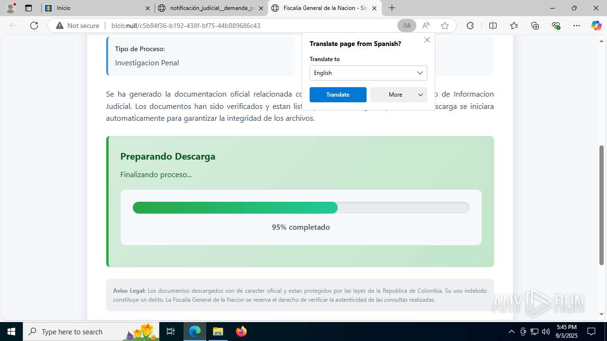The image size is (607, 341).
Task: Click the Finalizando proceso... status text
Action: (x=156, y=174)
